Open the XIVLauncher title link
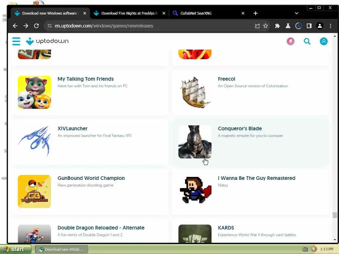Image resolution: width=339 pixels, height=254 pixels. click(x=73, y=129)
